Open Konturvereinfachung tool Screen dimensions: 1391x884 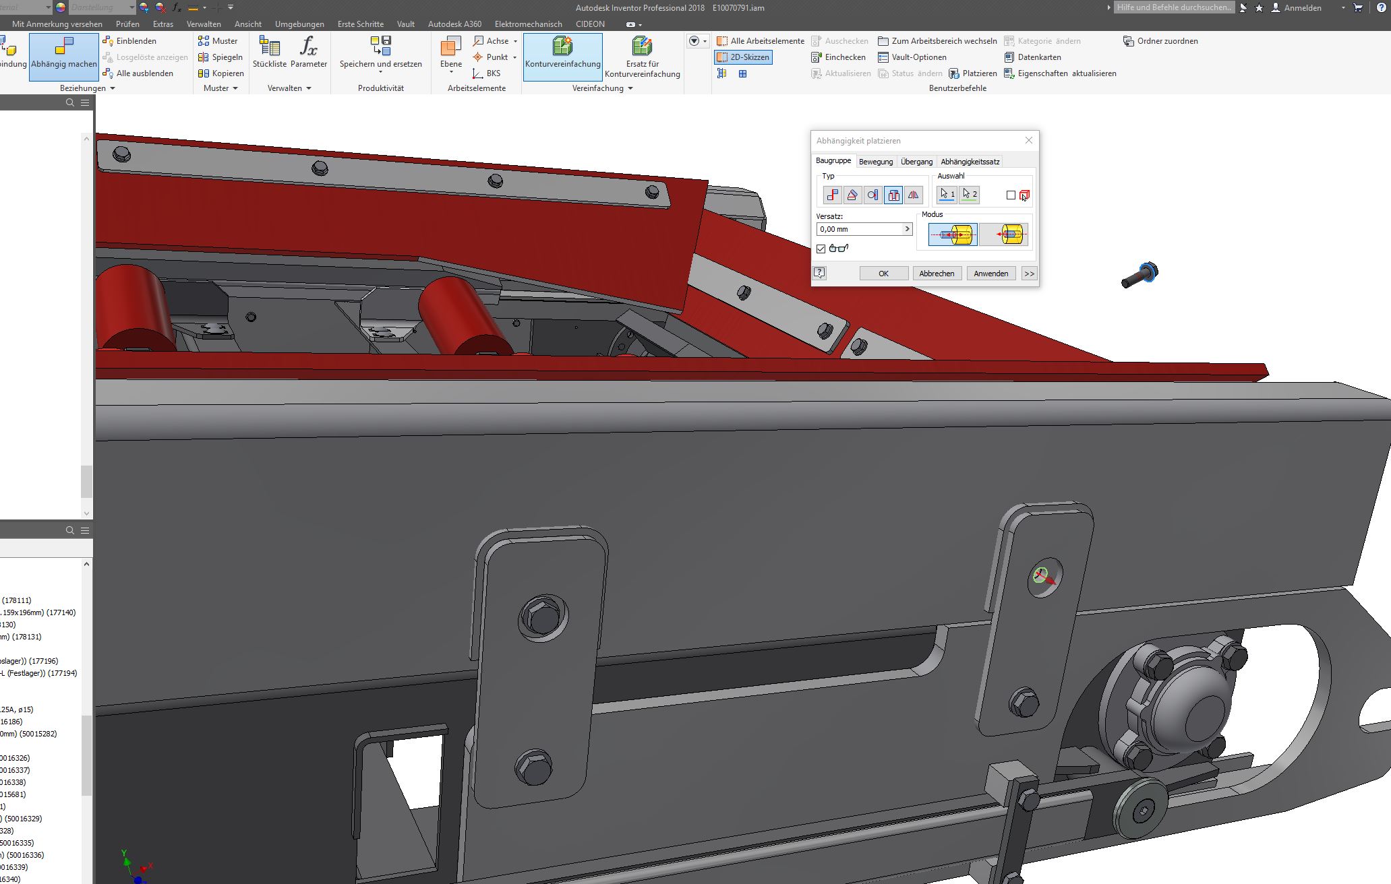click(x=562, y=54)
